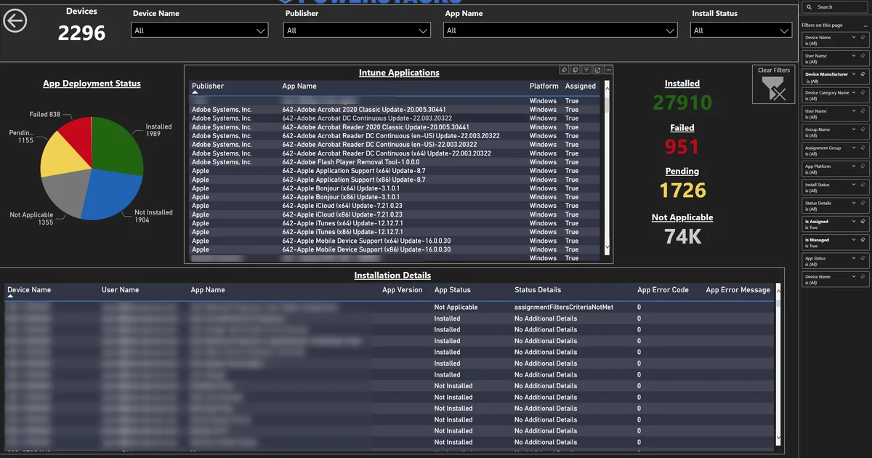This screenshot has height=458, width=872.
Task: Click in the filters pane Search box
Action: coord(834,7)
